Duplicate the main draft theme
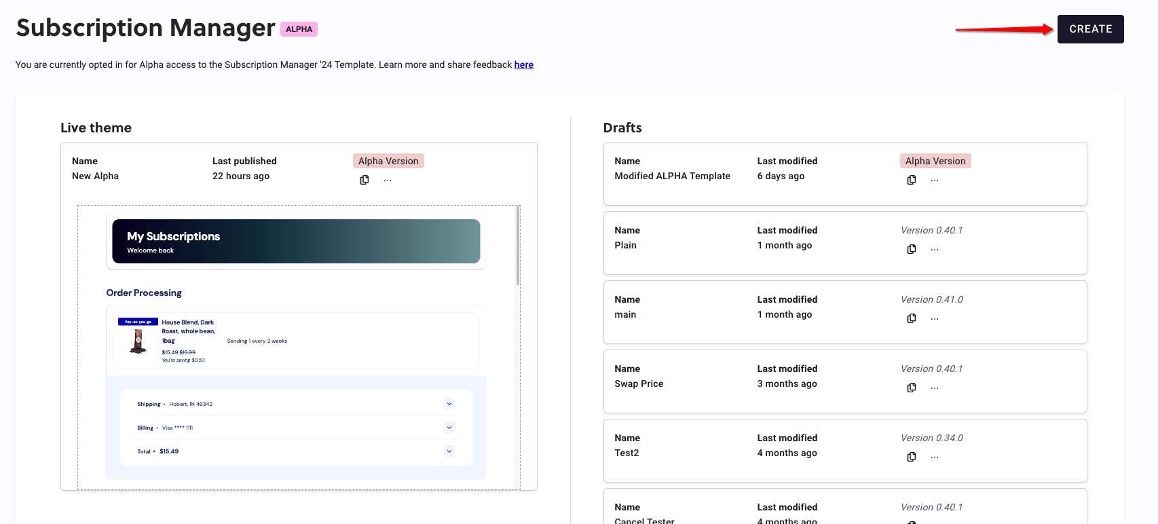This screenshot has width=1158, height=524. point(912,318)
